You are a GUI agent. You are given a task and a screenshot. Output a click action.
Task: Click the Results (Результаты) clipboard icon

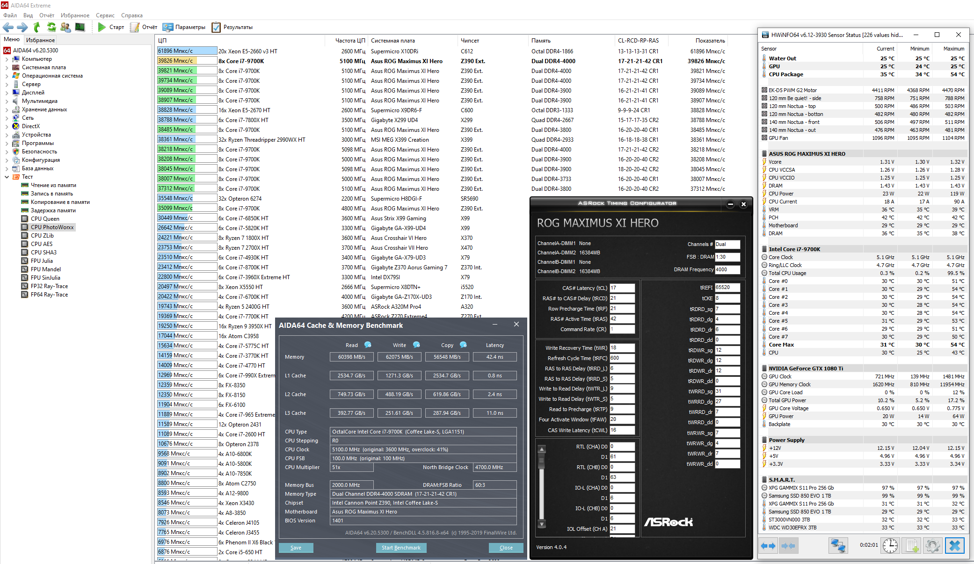pyautogui.click(x=216, y=27)
